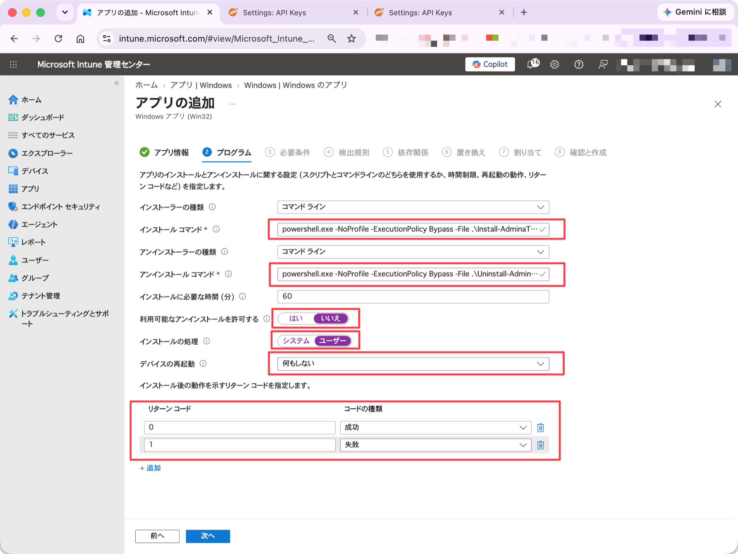Select いいえ for allow uninstall
The image size is (738, 554).
pos(331,318)
